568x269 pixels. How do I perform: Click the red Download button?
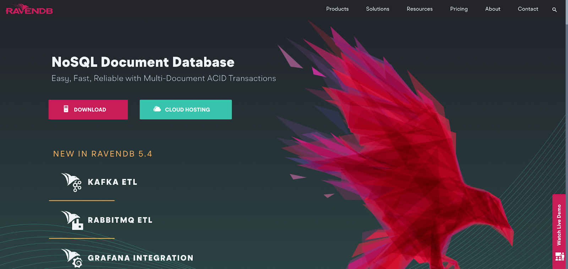[88, 110]
